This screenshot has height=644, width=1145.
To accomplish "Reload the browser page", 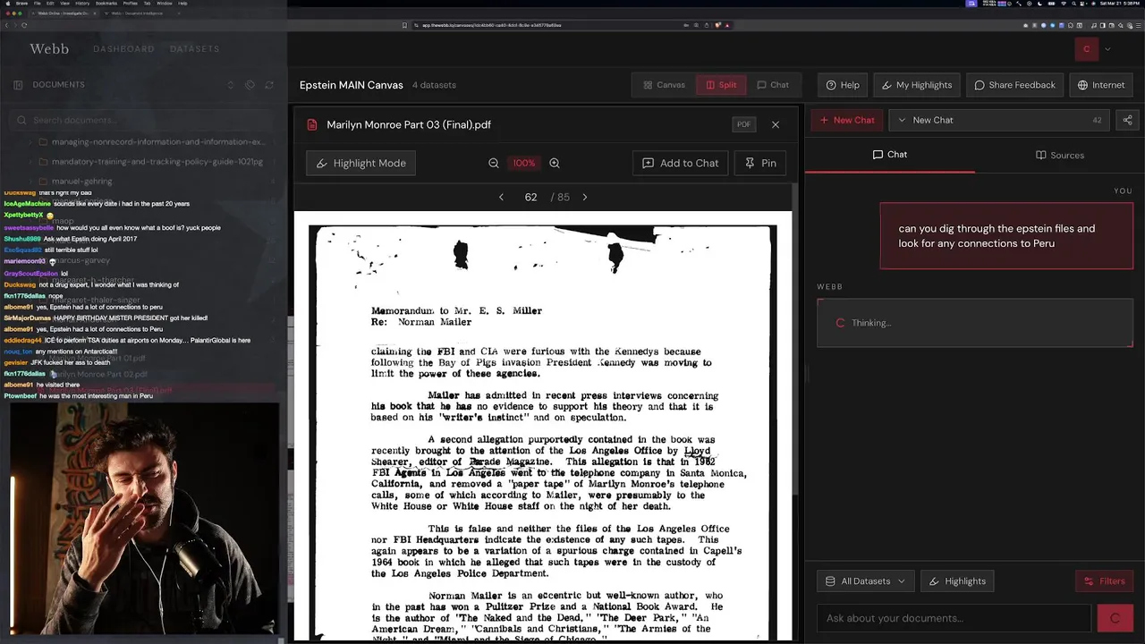I will pos(24,25).
